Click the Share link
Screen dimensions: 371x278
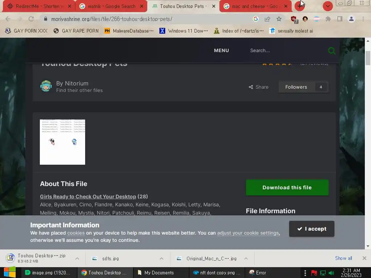pos(258,87)
